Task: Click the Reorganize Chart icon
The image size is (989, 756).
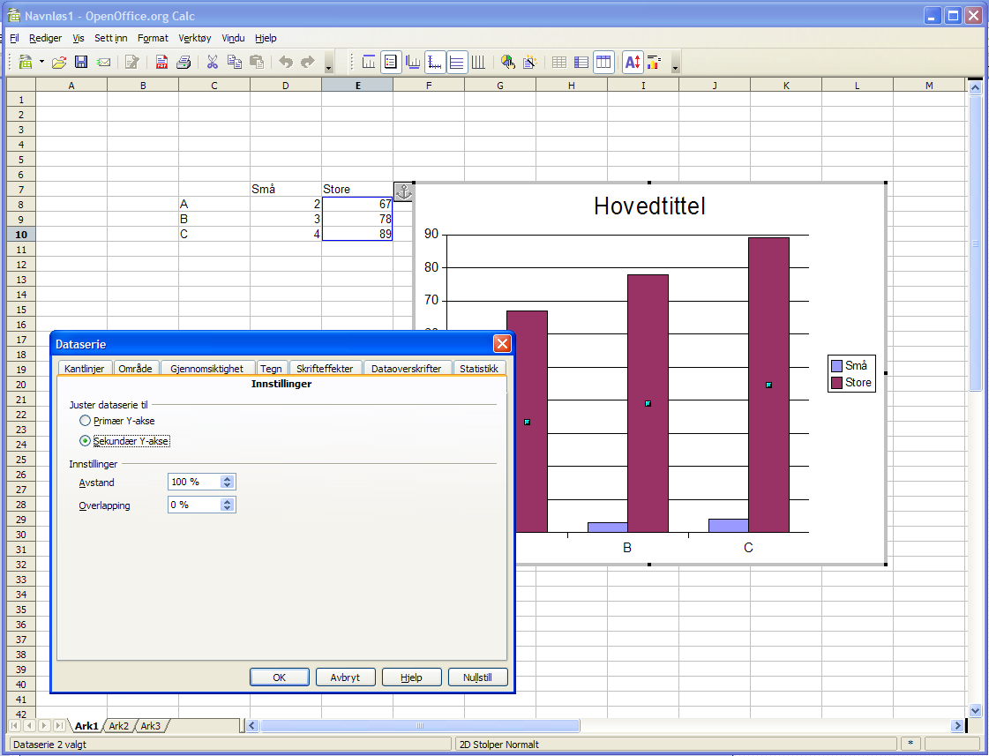Action: coord(654,62)
